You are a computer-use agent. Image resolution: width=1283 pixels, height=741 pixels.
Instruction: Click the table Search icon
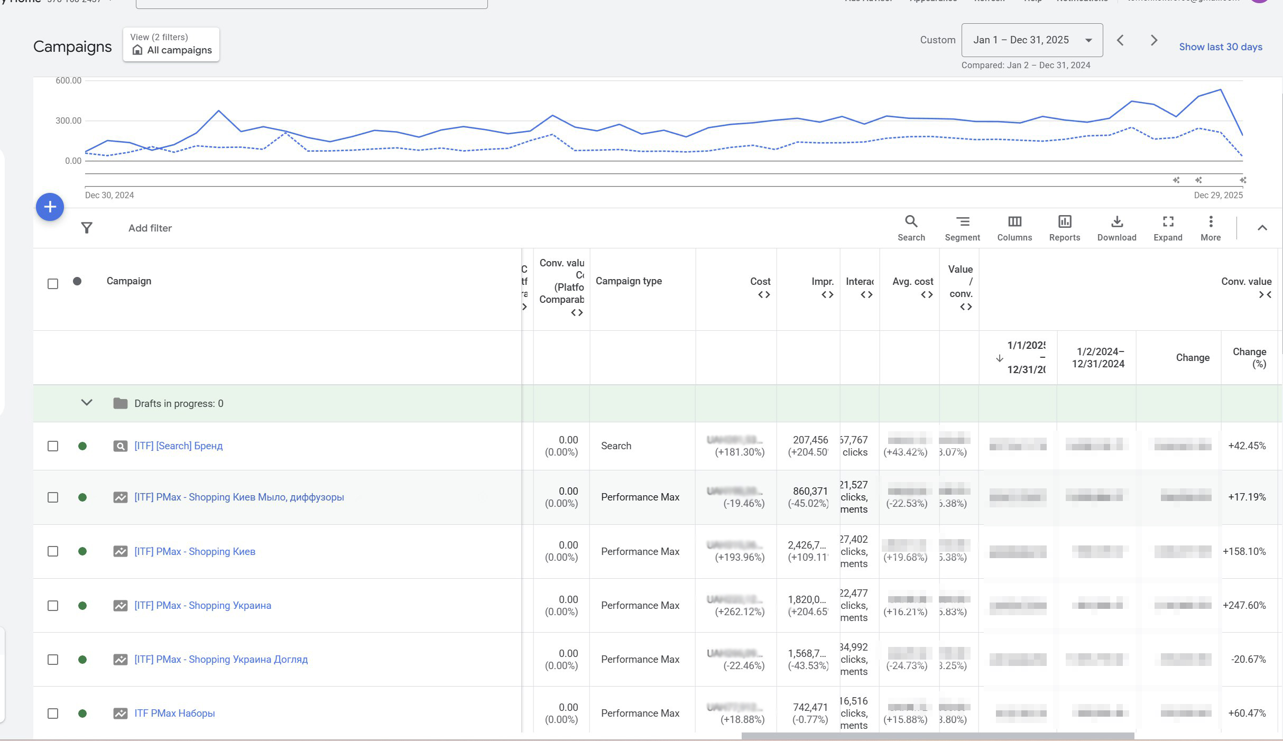[911, 227]
